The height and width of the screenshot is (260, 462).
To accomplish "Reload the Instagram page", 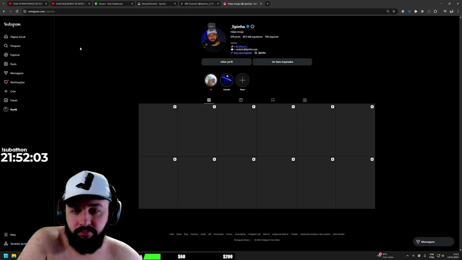I will pyautogui.click(x=17, y=11).
